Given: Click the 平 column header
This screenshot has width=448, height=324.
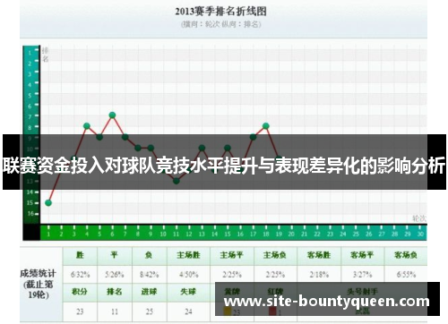Looking at the screenshot, I should click(x=115, y=255).
